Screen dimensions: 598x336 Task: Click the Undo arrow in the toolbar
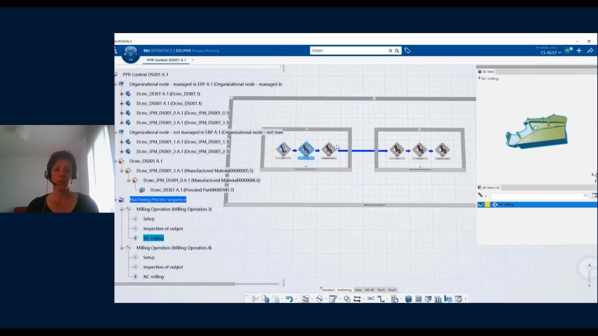[x=289, y=299]
